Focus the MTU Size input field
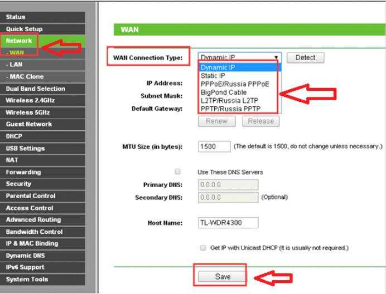Image resolution: width=386 pixels, height=294 pixels. tap(214, 146)
